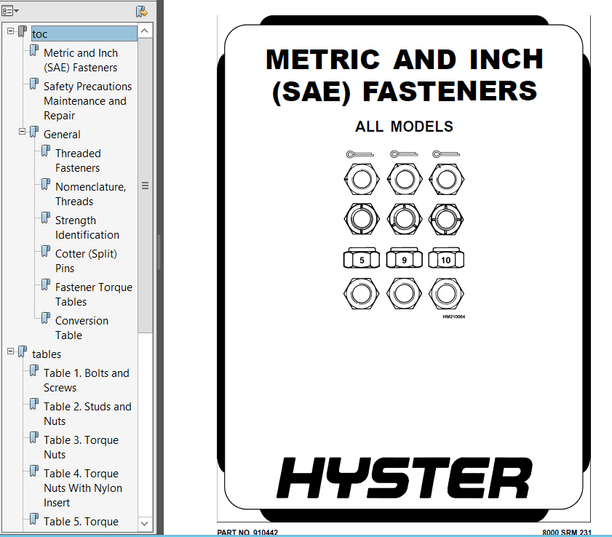The height and width of the screenshot is (537, 612).
Task: Click bookmark icon beside Table 2
Action: [x=34, y=405]
